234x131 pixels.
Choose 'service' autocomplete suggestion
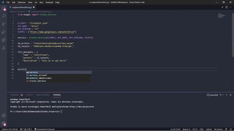tap(59, 72)
